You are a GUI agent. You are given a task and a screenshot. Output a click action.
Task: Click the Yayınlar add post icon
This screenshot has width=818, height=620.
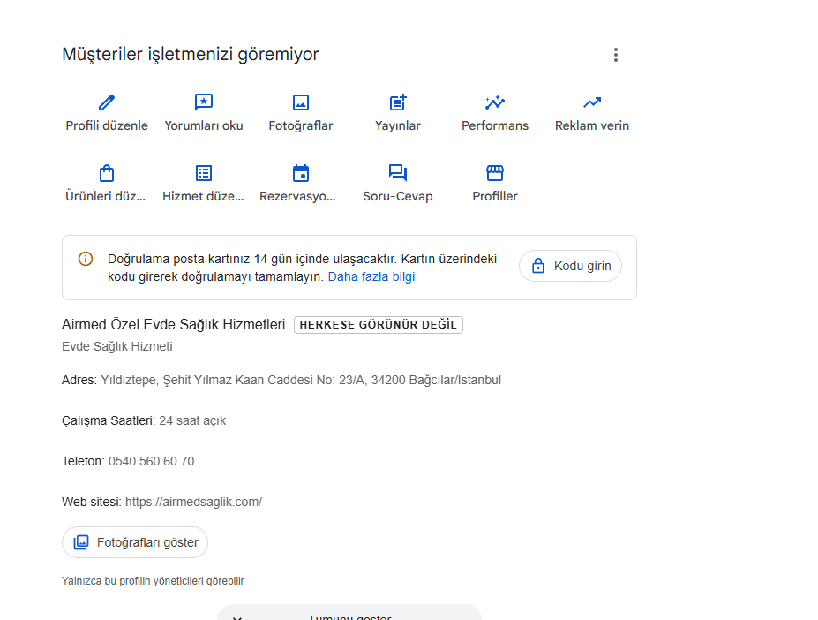point(398,102)
